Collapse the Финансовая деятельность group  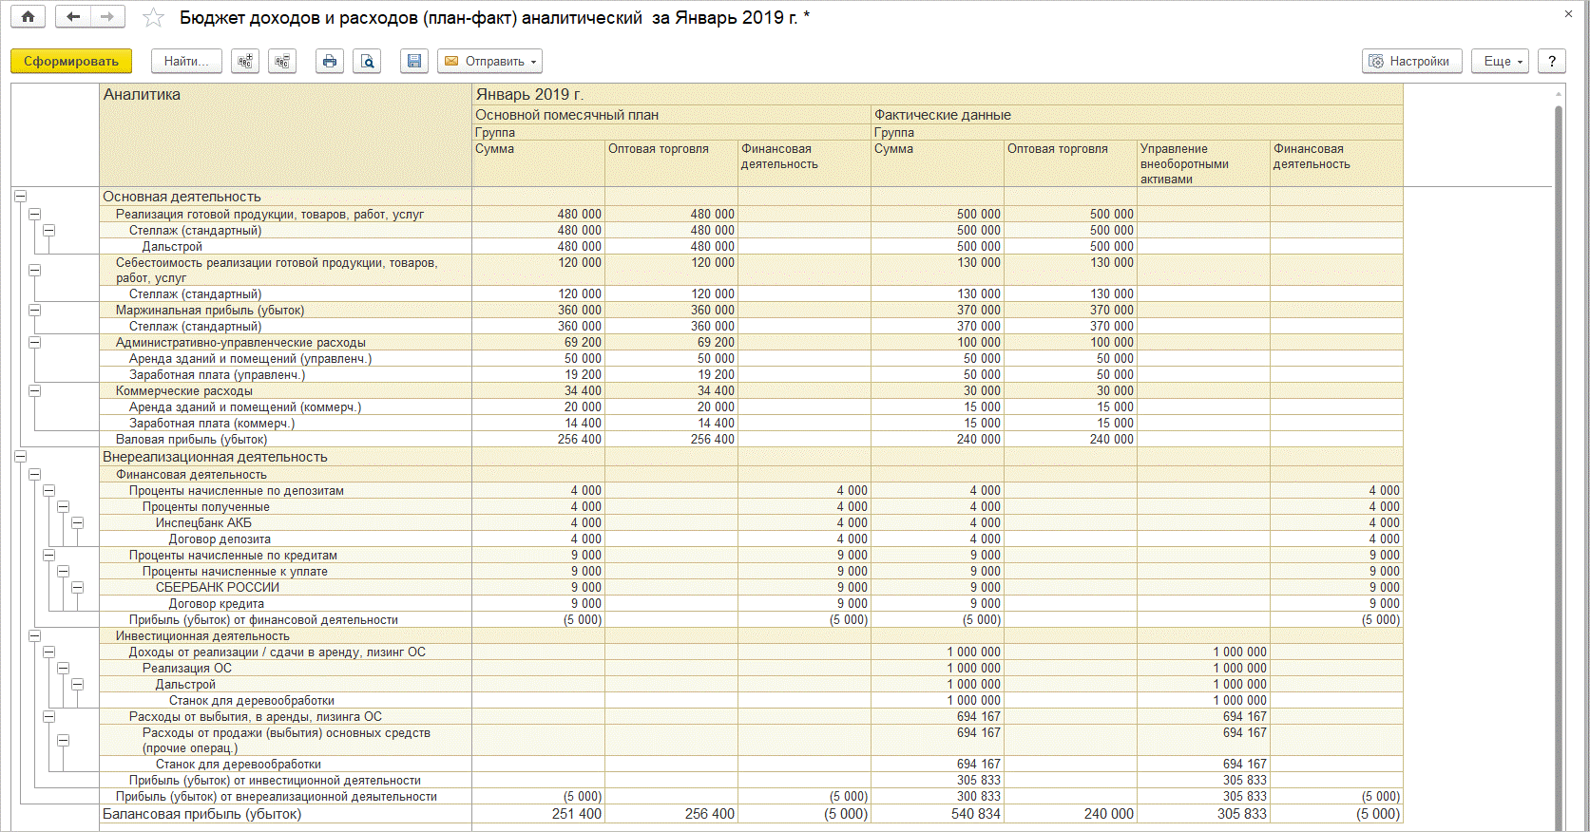tap(34, 474)
